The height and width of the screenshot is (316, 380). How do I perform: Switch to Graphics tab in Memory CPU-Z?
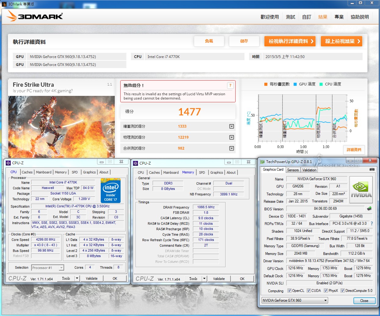click(217, 173)
